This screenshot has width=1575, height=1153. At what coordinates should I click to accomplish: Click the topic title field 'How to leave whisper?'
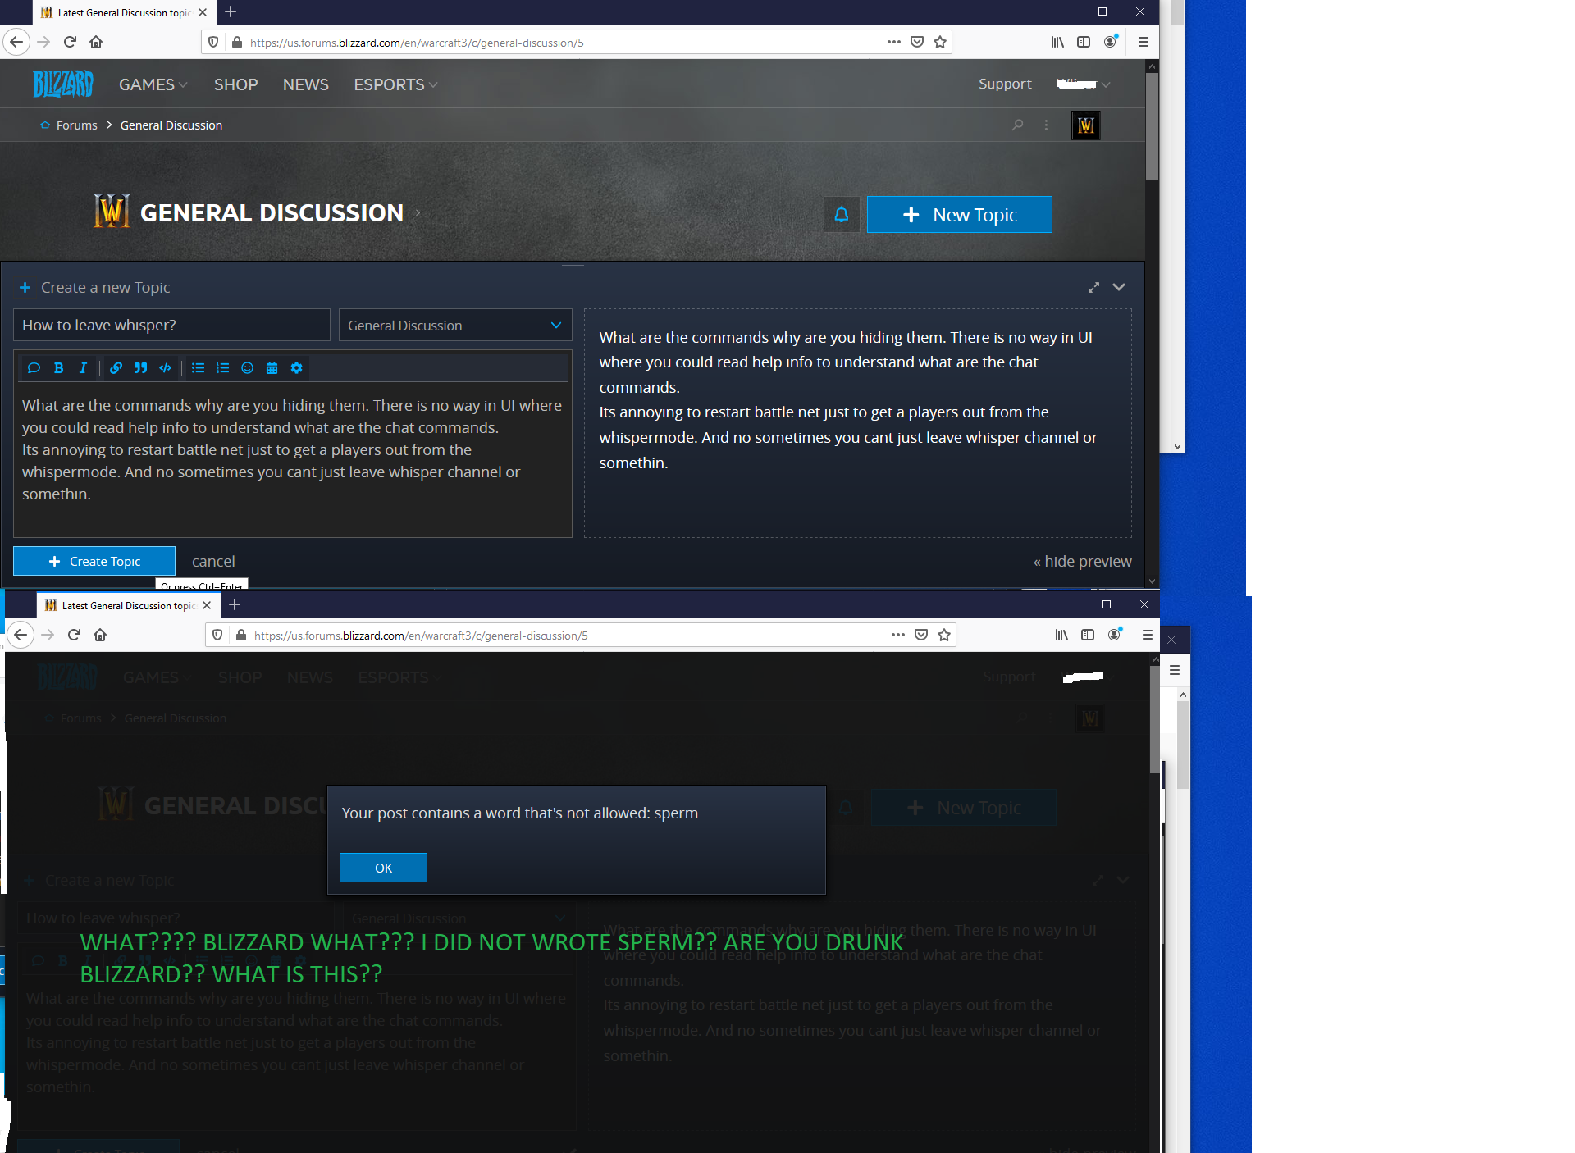point(171,325)
